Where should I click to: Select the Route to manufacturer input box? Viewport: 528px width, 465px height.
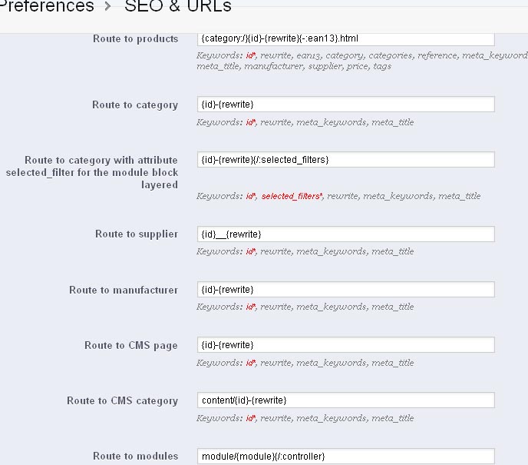345,290
